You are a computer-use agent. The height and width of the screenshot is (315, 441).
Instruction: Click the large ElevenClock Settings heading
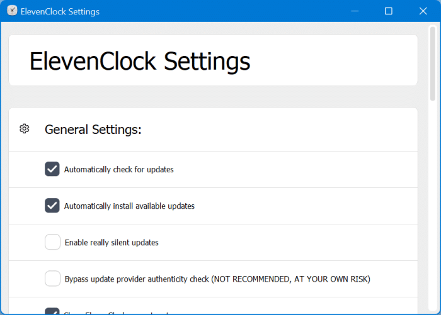click(x=140, y=62)
